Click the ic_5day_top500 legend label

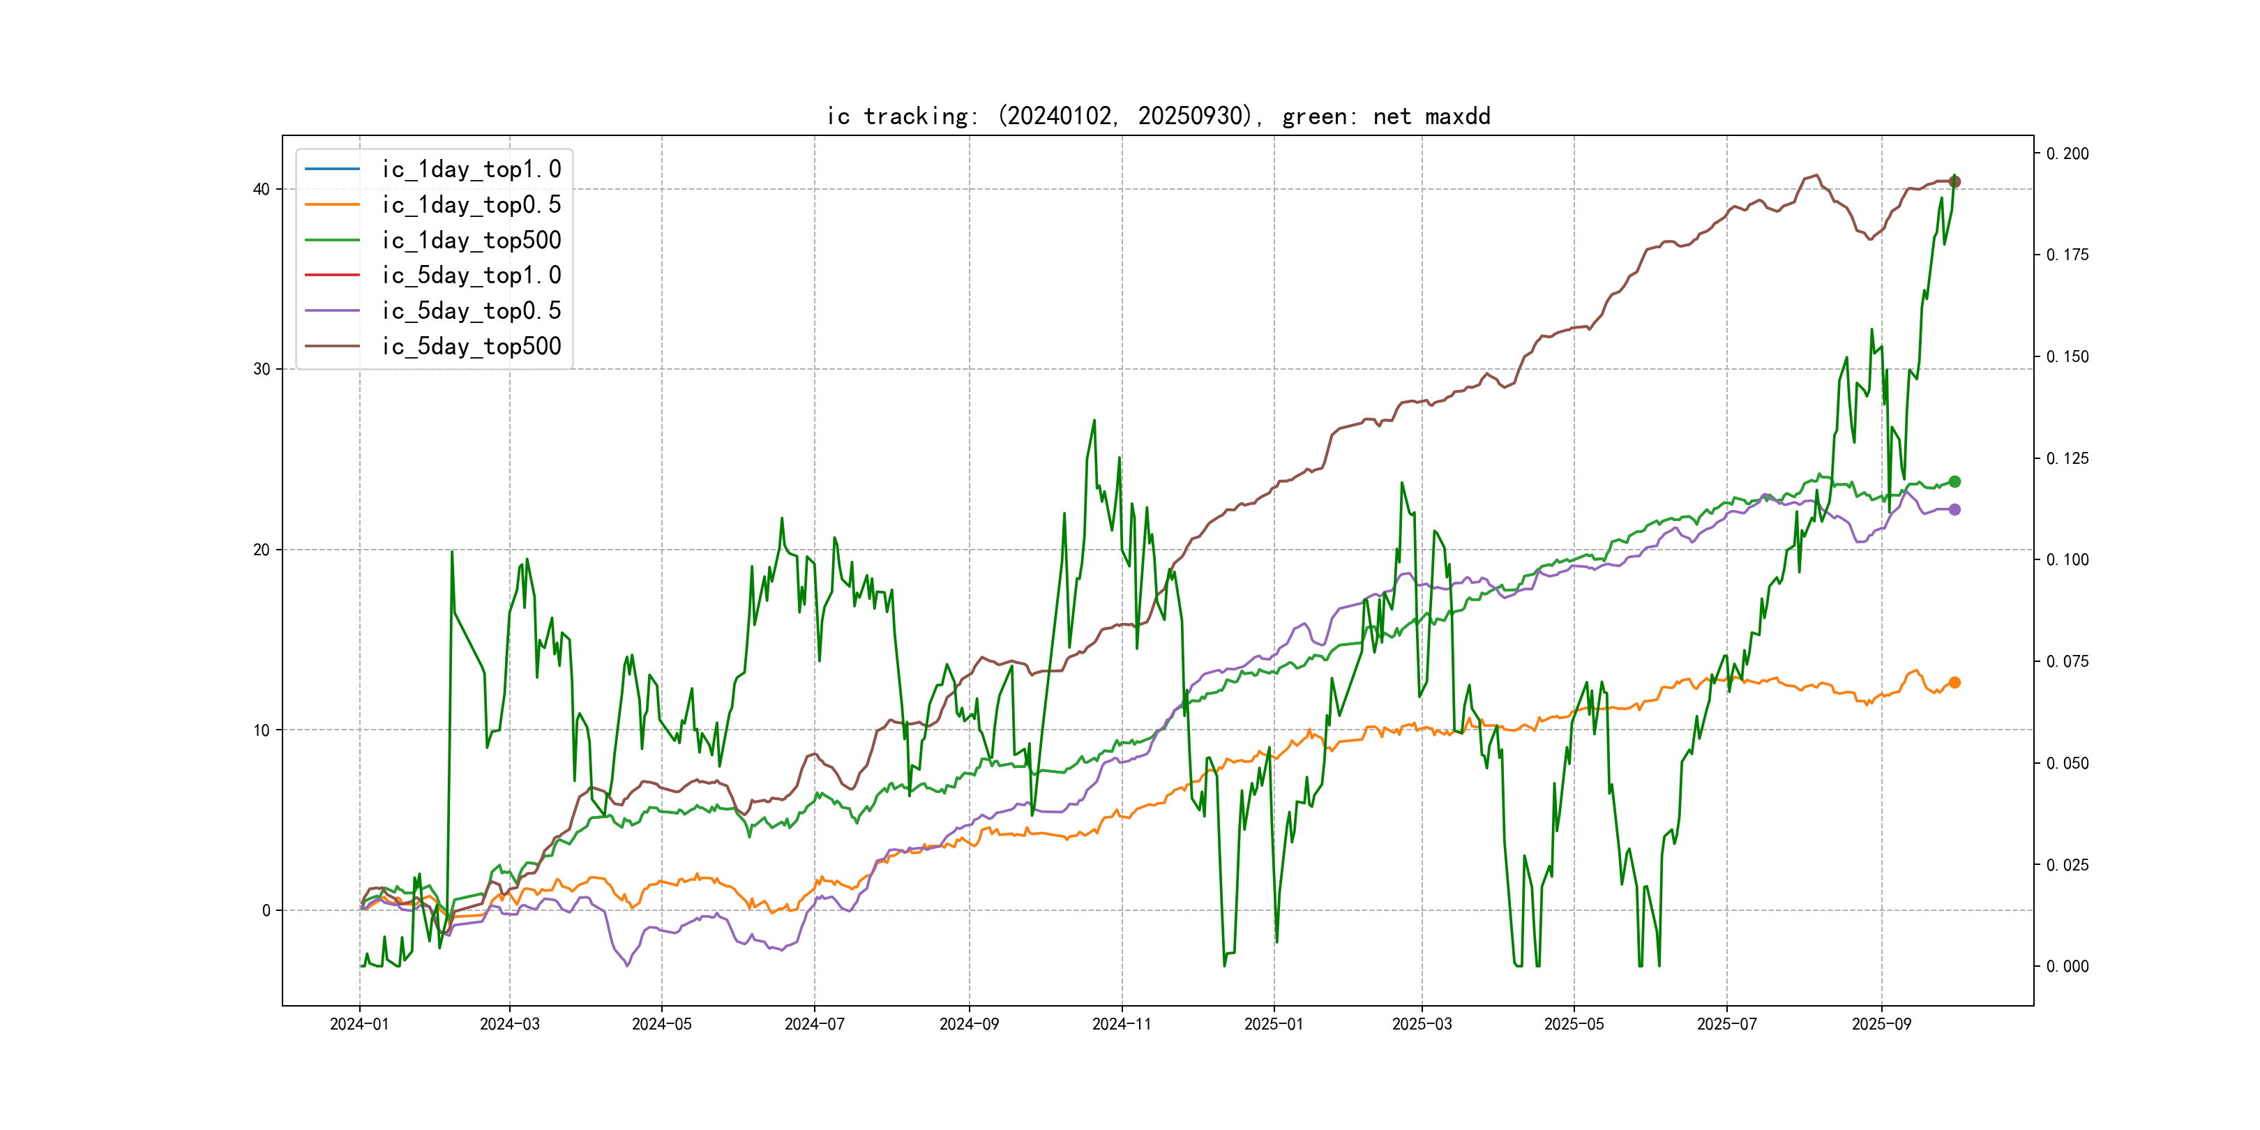[471, 347]
